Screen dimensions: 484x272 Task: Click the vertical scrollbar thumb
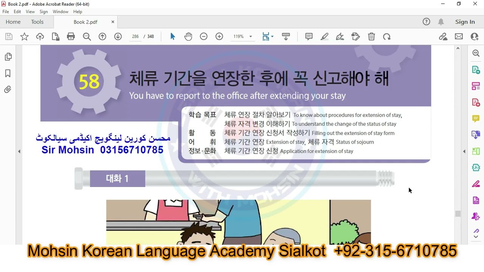click(458, 214)
